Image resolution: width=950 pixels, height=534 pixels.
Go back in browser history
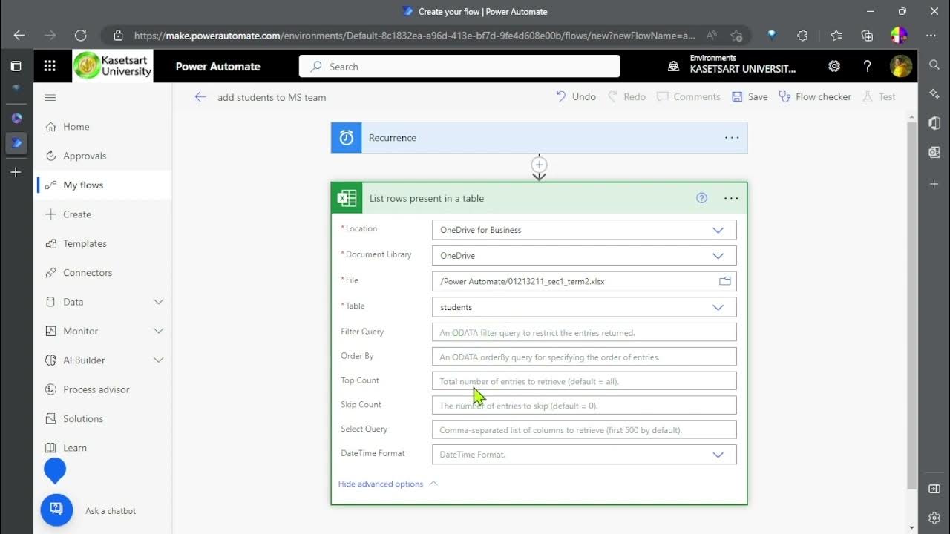pyautogui.click(x=19, y=35)
